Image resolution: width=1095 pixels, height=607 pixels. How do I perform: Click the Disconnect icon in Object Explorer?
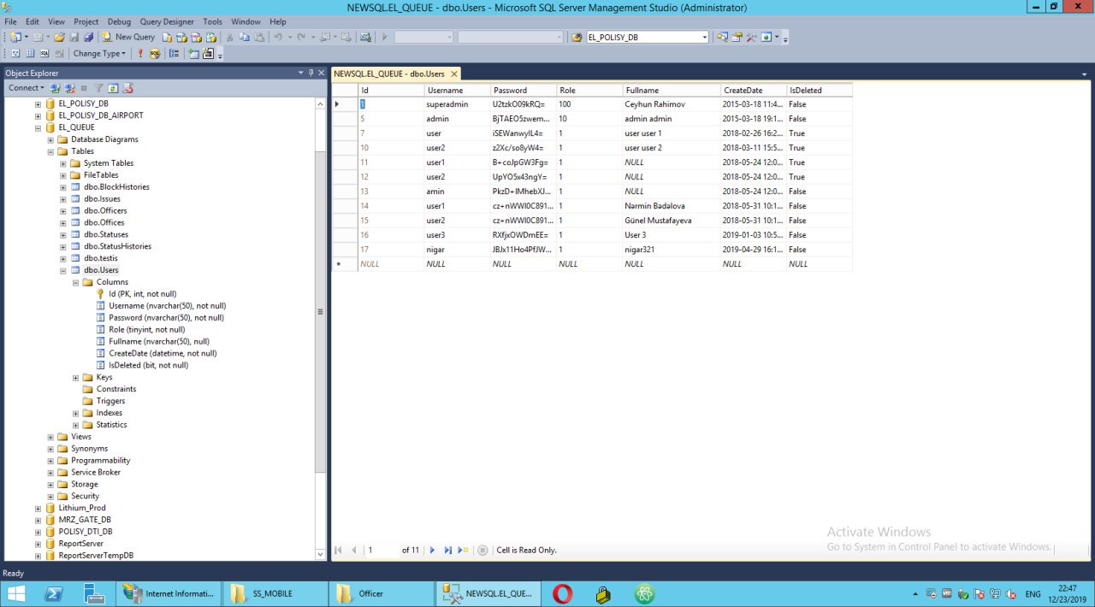(x=69, y=88)
